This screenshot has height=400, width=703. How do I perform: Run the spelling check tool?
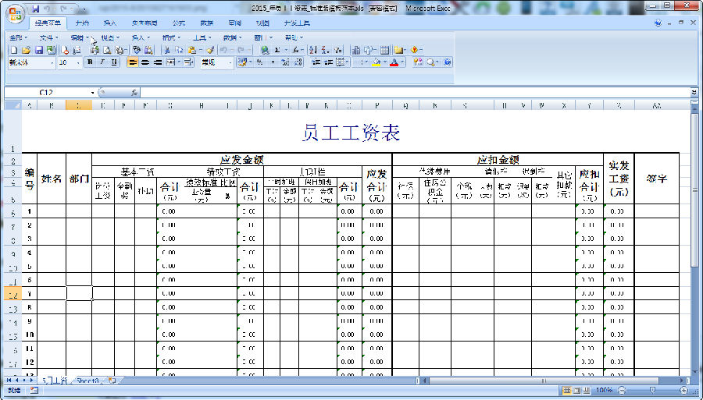pos(136,50)
